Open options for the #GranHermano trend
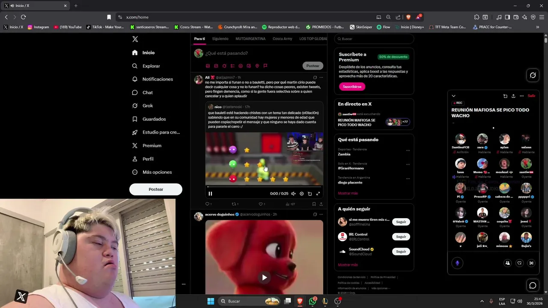This screenshot has height=308, width=548. [x=408, y=164]
